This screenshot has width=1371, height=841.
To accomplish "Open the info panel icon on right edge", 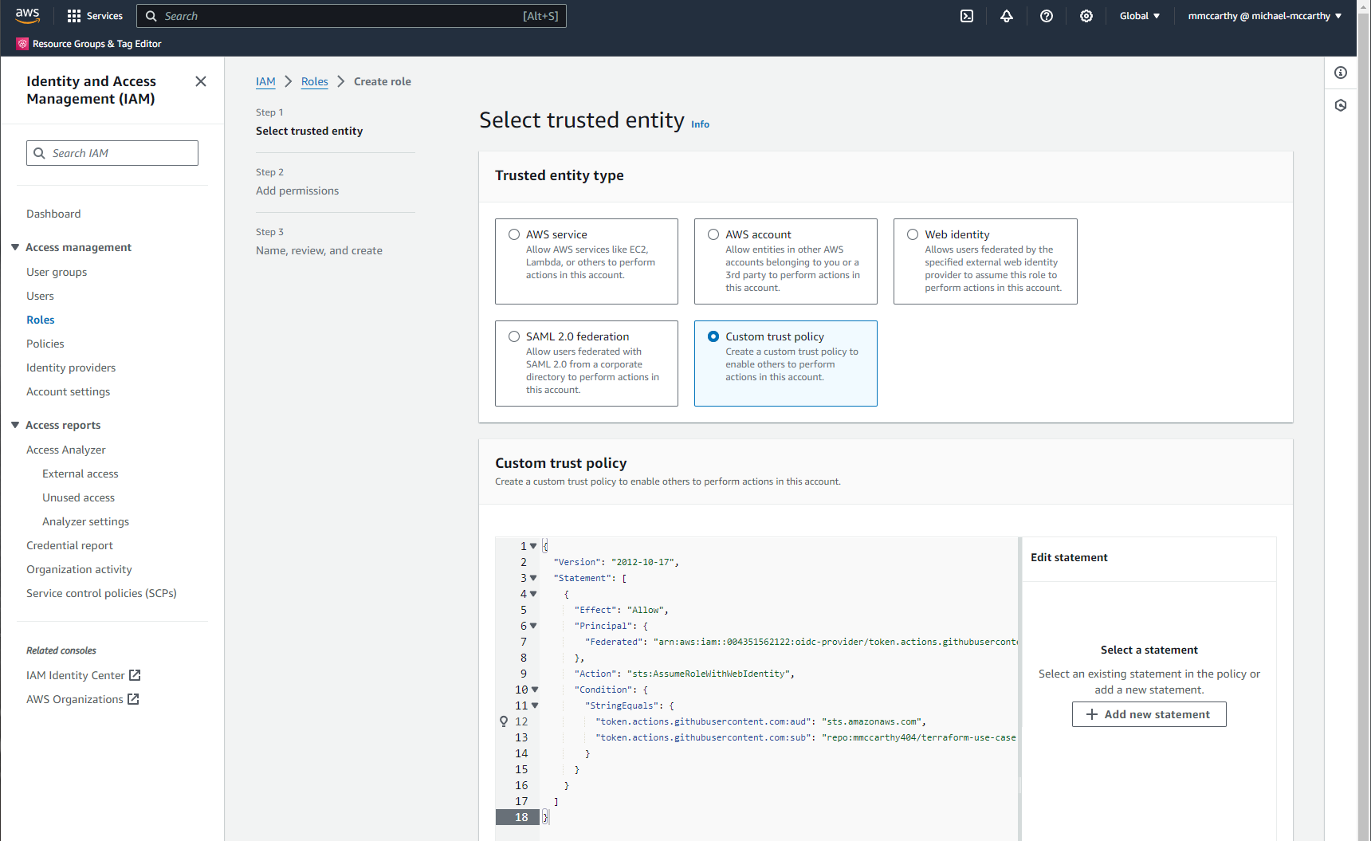I will 1341,73.
